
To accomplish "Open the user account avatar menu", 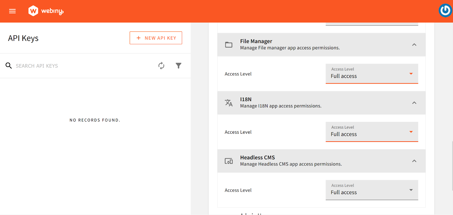I will (x=445, y=10).
